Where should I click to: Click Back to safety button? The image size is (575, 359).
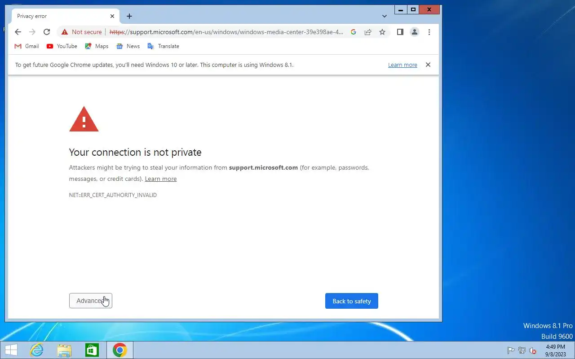point(352,301)
